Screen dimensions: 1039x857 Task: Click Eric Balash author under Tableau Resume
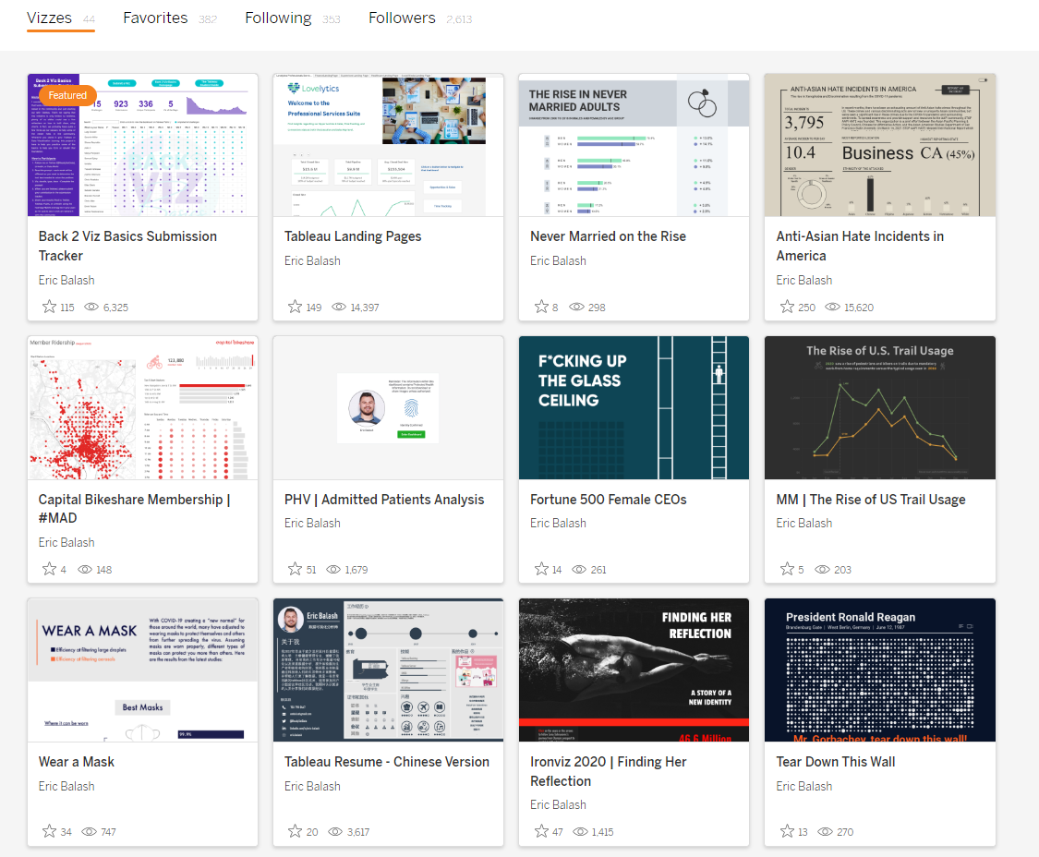coord(312,786)
